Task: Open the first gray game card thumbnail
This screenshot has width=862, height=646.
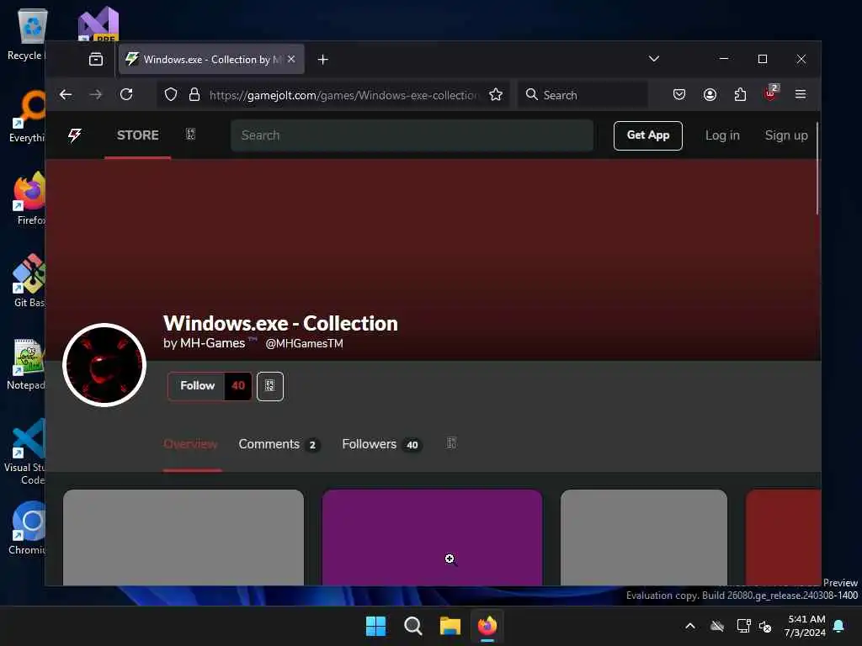Action: [183, 537]
